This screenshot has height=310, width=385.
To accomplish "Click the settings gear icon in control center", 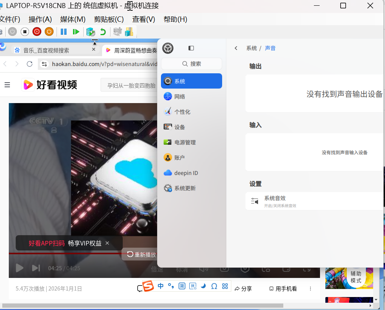I will coord(168,48).
